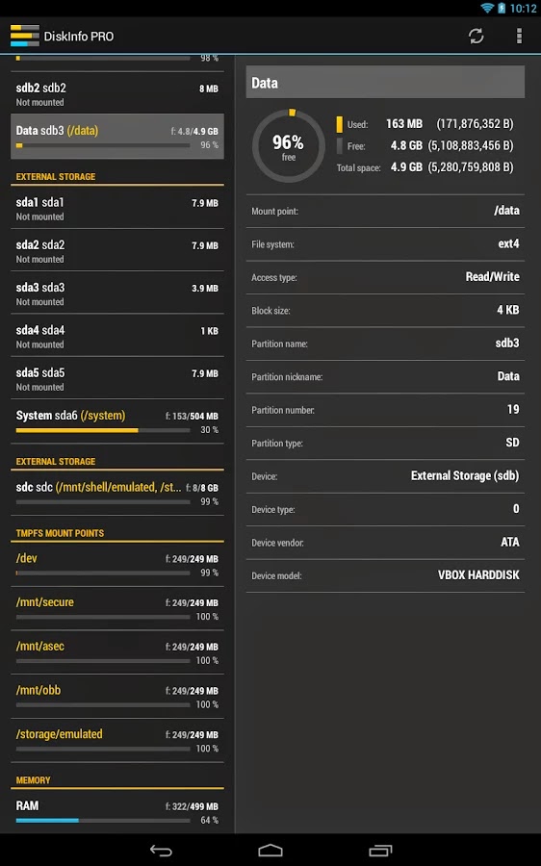Select the sda1 not mounted partition
The image size is (541, 866).
117,209
